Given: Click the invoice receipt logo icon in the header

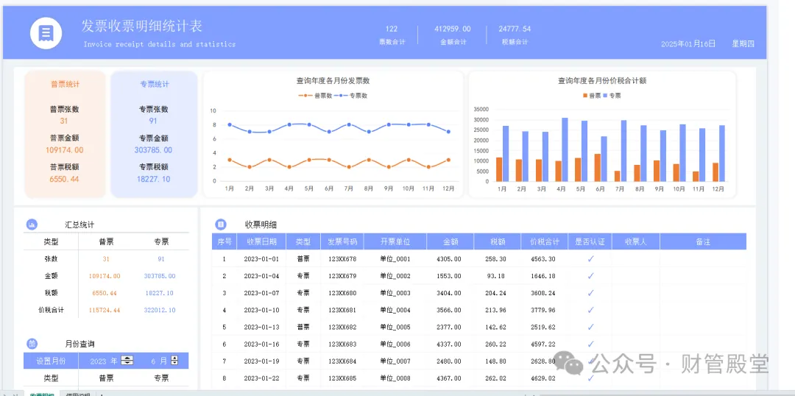Looking at the screenshot, I should tap(46, 33).
